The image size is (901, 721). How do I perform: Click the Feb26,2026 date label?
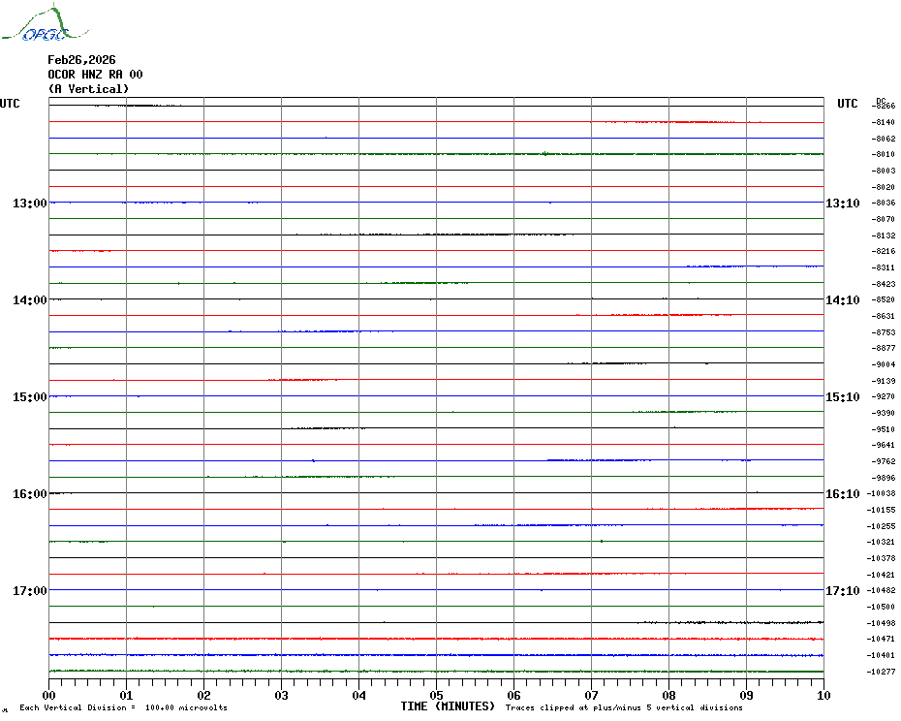coord(81,60)
